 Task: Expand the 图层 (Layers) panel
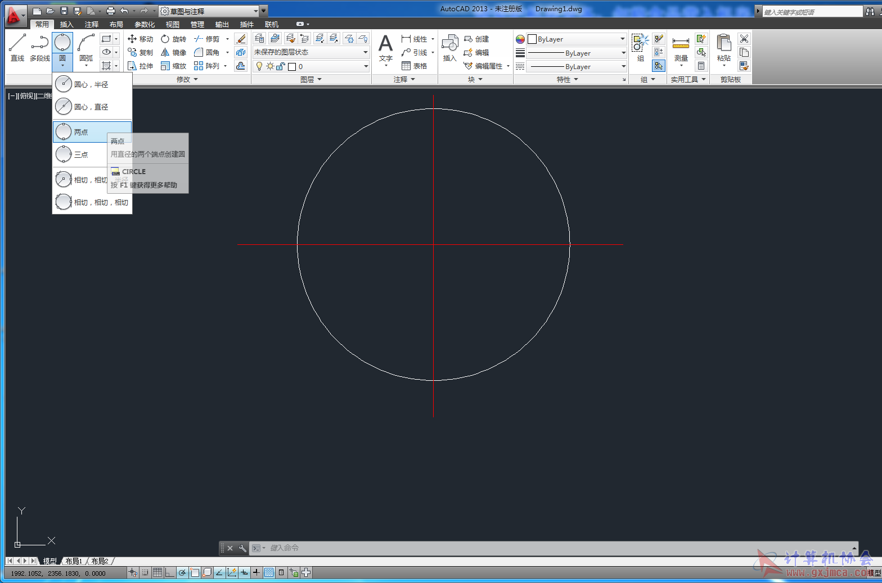click(x=311, y=80)
